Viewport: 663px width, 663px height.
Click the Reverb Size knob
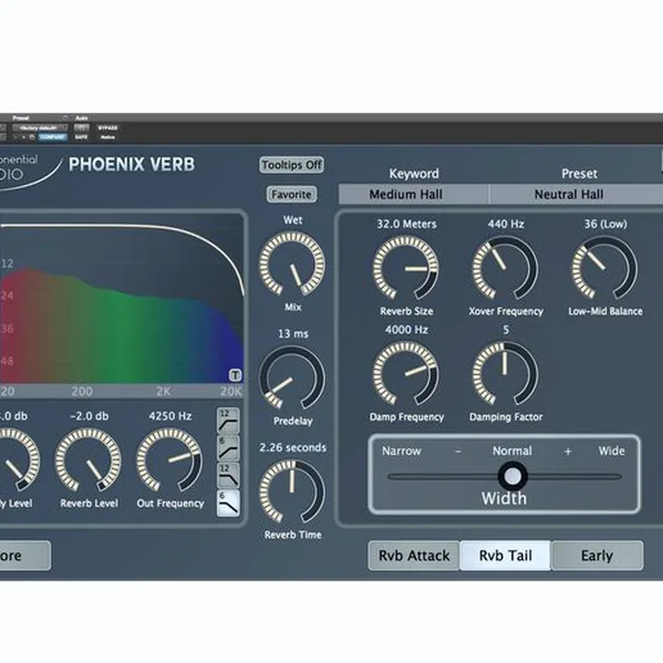(405, 269)
